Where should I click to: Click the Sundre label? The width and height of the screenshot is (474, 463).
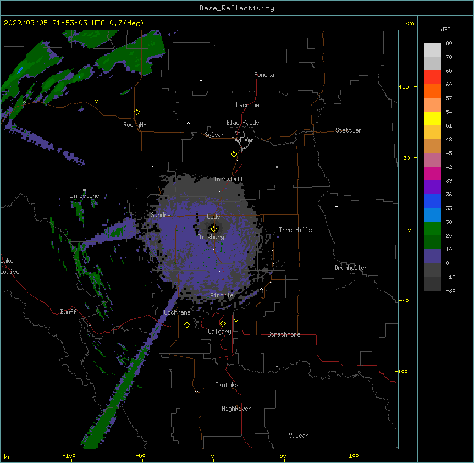(x=161, y=215)
